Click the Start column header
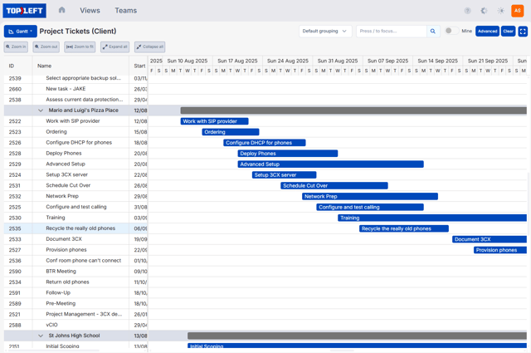The image size is (531, 353). (x=139, y=66)
